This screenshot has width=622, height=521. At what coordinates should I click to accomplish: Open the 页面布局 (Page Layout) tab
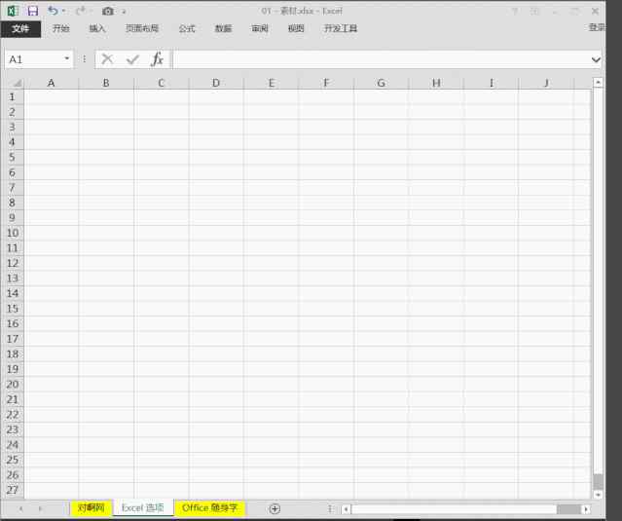[x=142, y=28]
